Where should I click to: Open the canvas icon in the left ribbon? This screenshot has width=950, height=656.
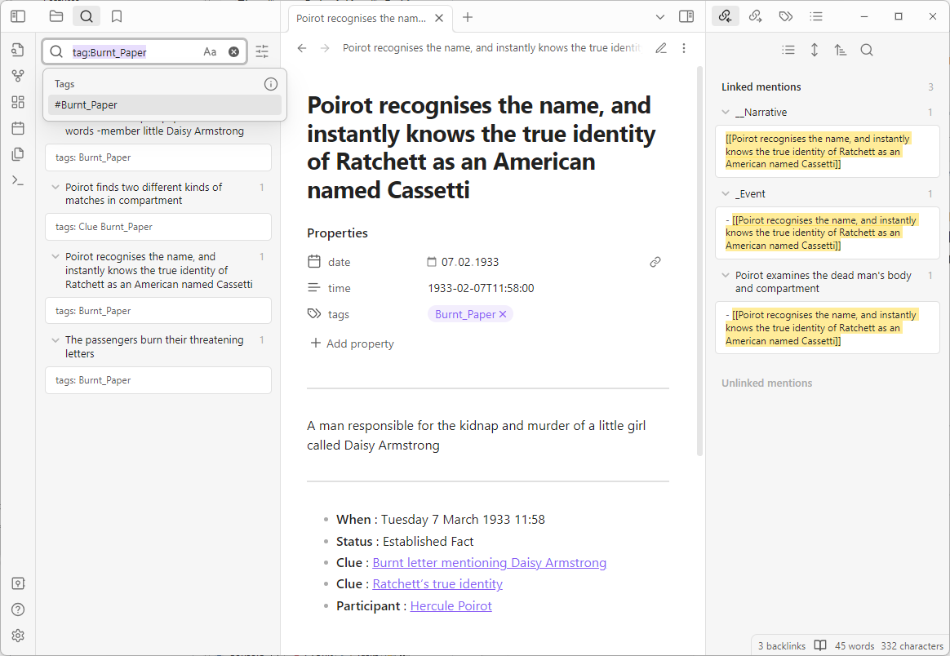click(x=18, y=102)
